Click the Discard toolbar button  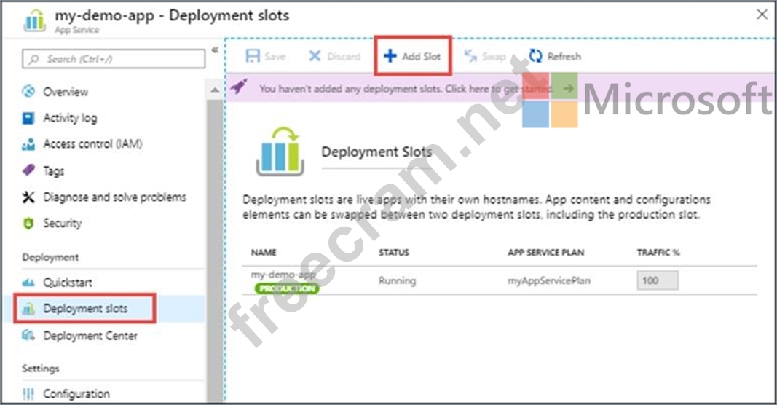click(334, 56)
